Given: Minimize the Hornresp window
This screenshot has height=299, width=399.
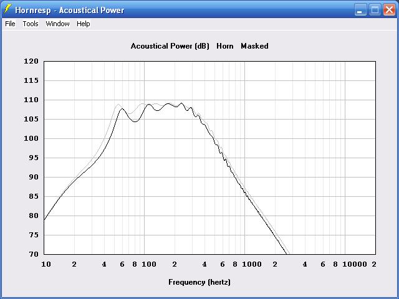Looking at the screenshot, I should coord(360,10).
